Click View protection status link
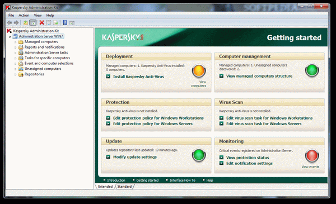Image resolution: width=336 pixels, height=204 pixels. [248, 158]
